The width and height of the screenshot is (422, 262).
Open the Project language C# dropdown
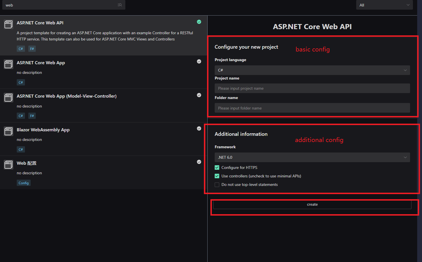click(x=312, y=70)
